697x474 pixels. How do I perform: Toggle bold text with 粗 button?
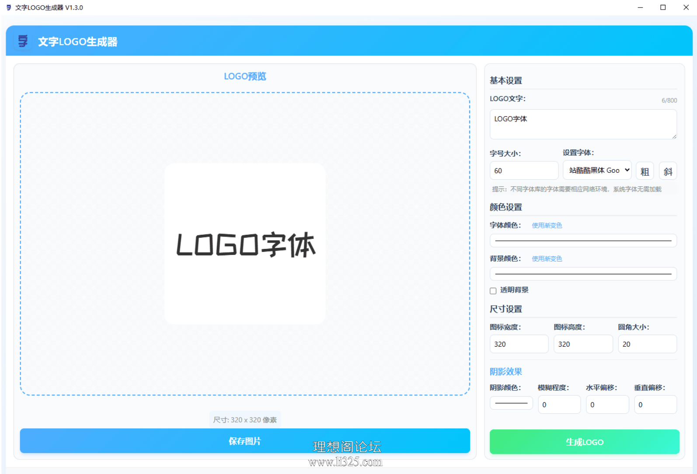click(645, 171)
